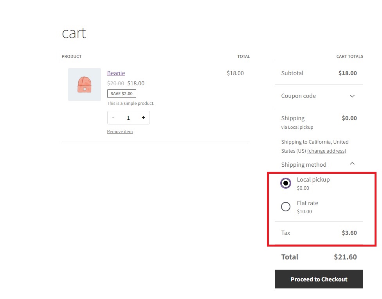Expand the Coupon code chevron
Image resolution: width=382 pixels, height=299 pixels.
[352, 96]
